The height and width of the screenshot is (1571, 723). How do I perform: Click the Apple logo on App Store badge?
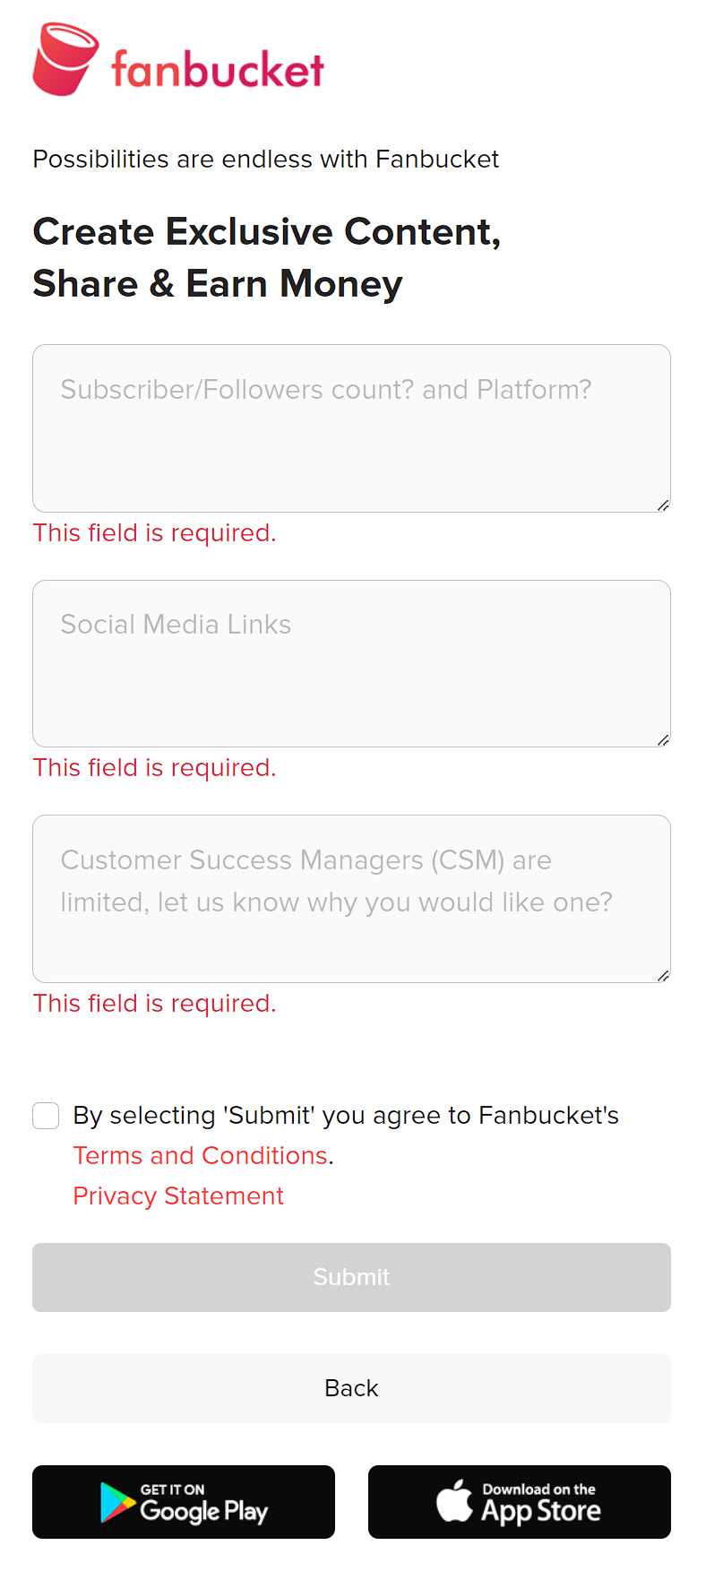[x=454, y=1501]
